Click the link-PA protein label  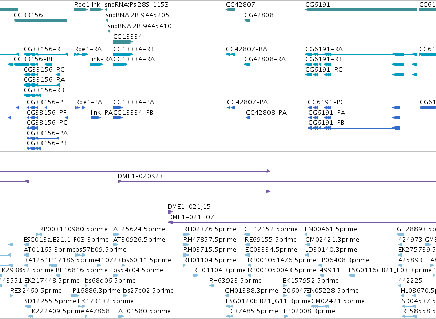101,113
